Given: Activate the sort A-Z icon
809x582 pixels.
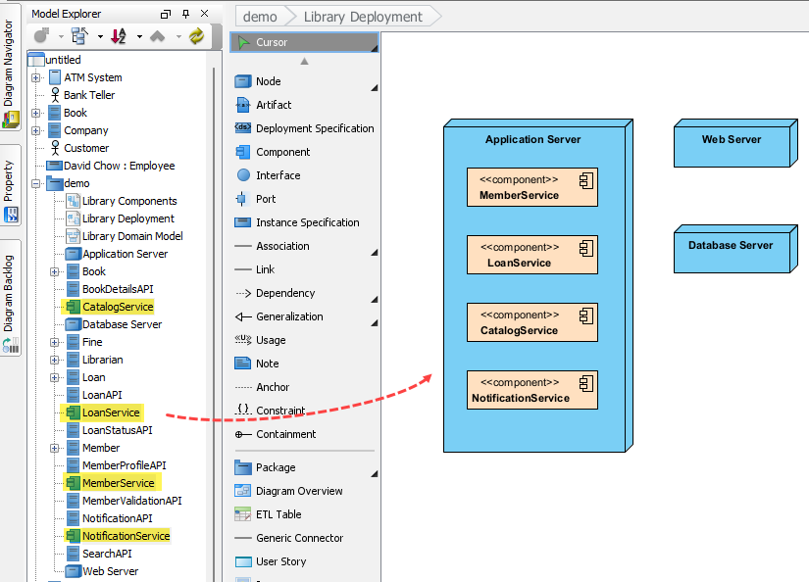Looking at the screenshot, I should (x=118, y=35).
